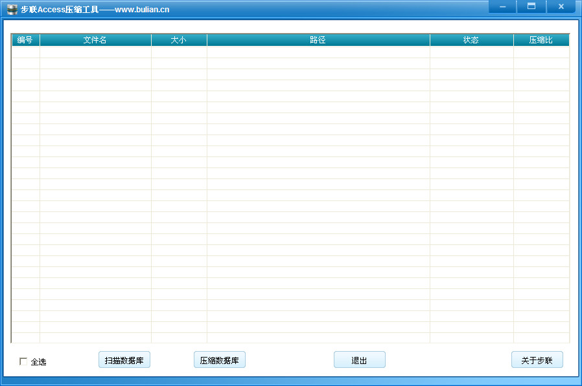
Task: Click the 大小 column header
Action: click(x=179, y=39)
